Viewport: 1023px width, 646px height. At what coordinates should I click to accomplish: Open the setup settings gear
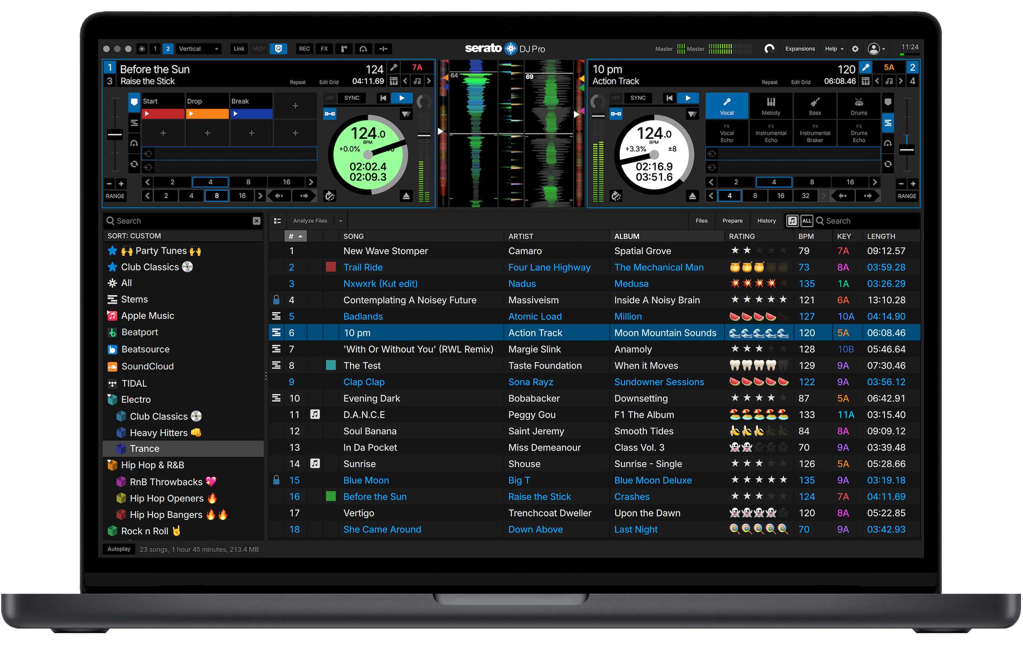(855, 49)
